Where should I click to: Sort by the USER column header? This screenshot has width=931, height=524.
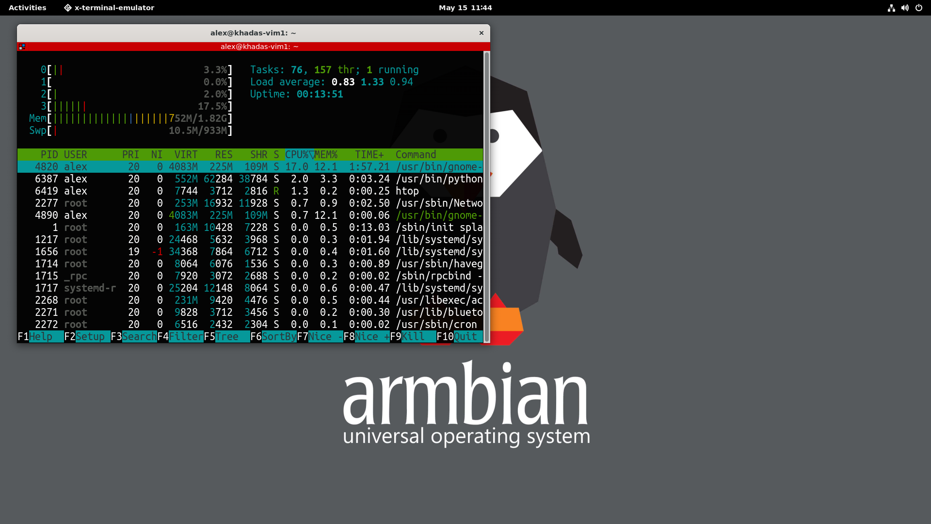[x=76, y=155]
